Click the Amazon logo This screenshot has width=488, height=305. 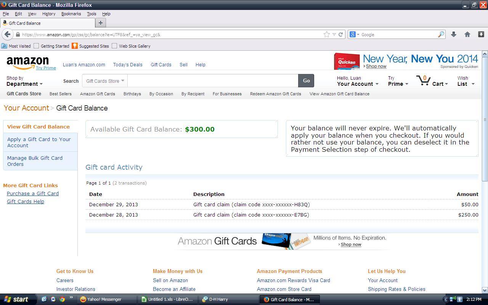click(27, 63)
